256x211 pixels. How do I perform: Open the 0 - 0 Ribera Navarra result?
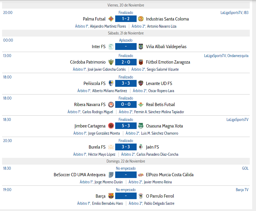pyautogui.click(x=126, y=104)
